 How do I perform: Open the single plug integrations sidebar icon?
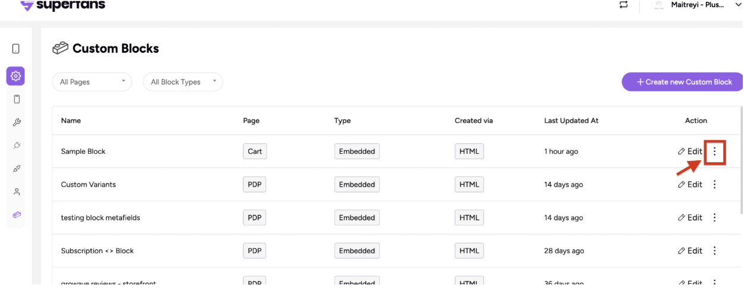pos(17,145)
